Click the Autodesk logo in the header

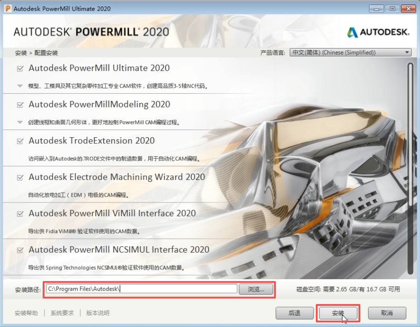[x=378, y=32]
